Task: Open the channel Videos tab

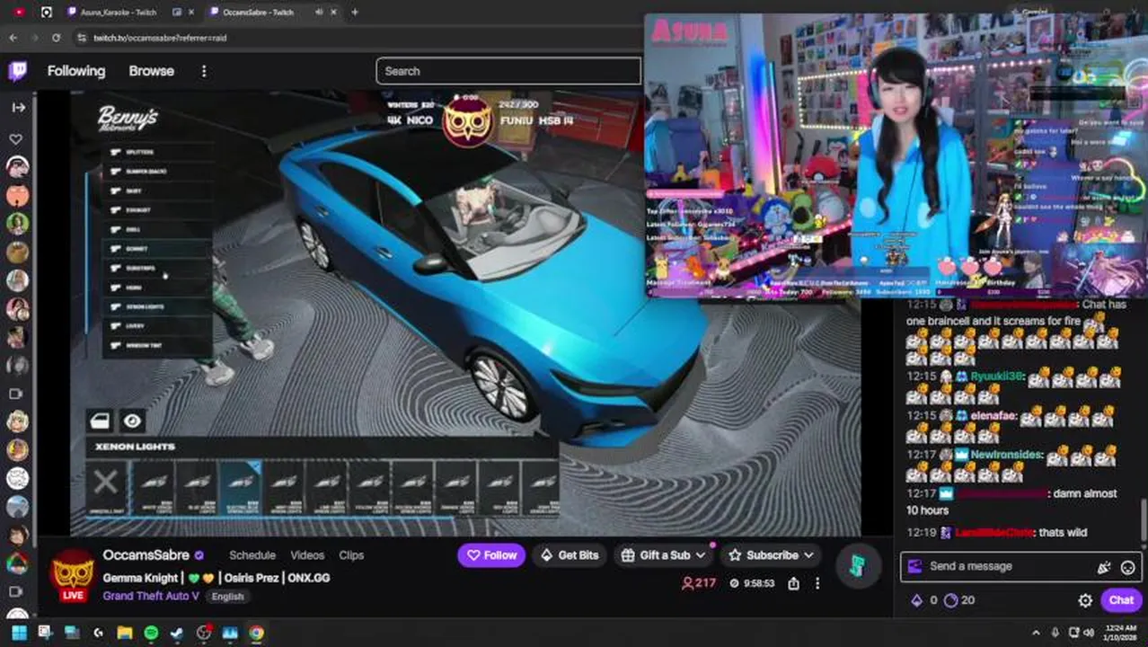Action: point(307,555)
